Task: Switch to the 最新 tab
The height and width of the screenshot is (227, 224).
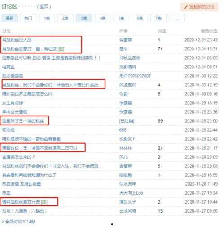Action: [x=9, y=18]
